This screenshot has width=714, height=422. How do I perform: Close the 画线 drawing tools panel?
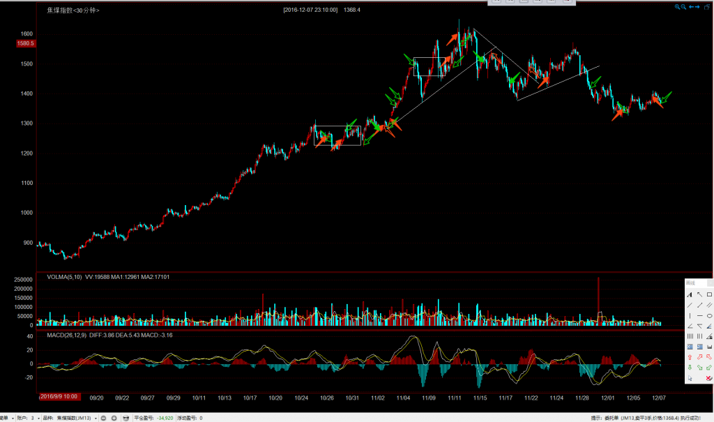click(x=711, y=282)
